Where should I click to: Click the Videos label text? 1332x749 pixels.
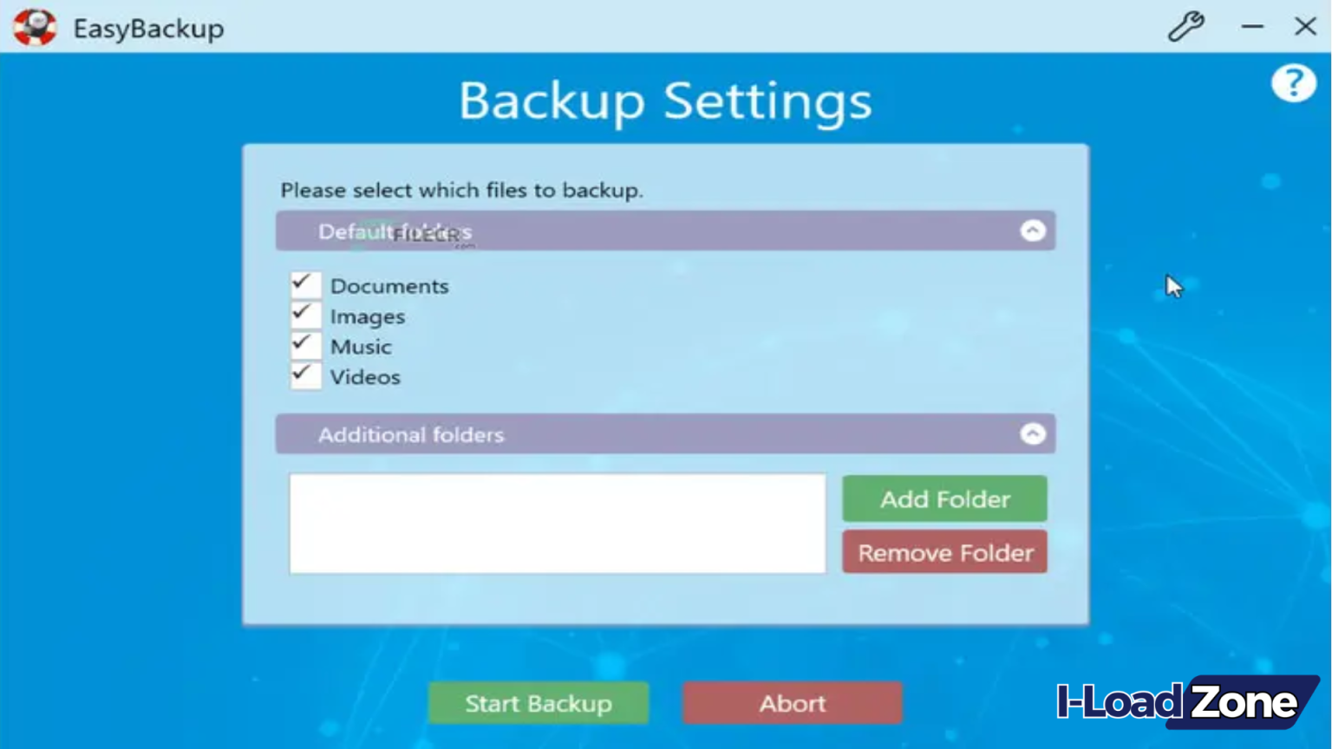click(x=365, y=377)
